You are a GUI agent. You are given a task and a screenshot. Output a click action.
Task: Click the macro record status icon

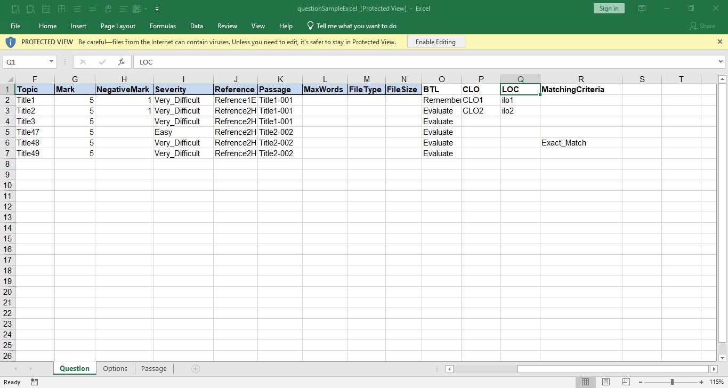click(x=35, y=382)
